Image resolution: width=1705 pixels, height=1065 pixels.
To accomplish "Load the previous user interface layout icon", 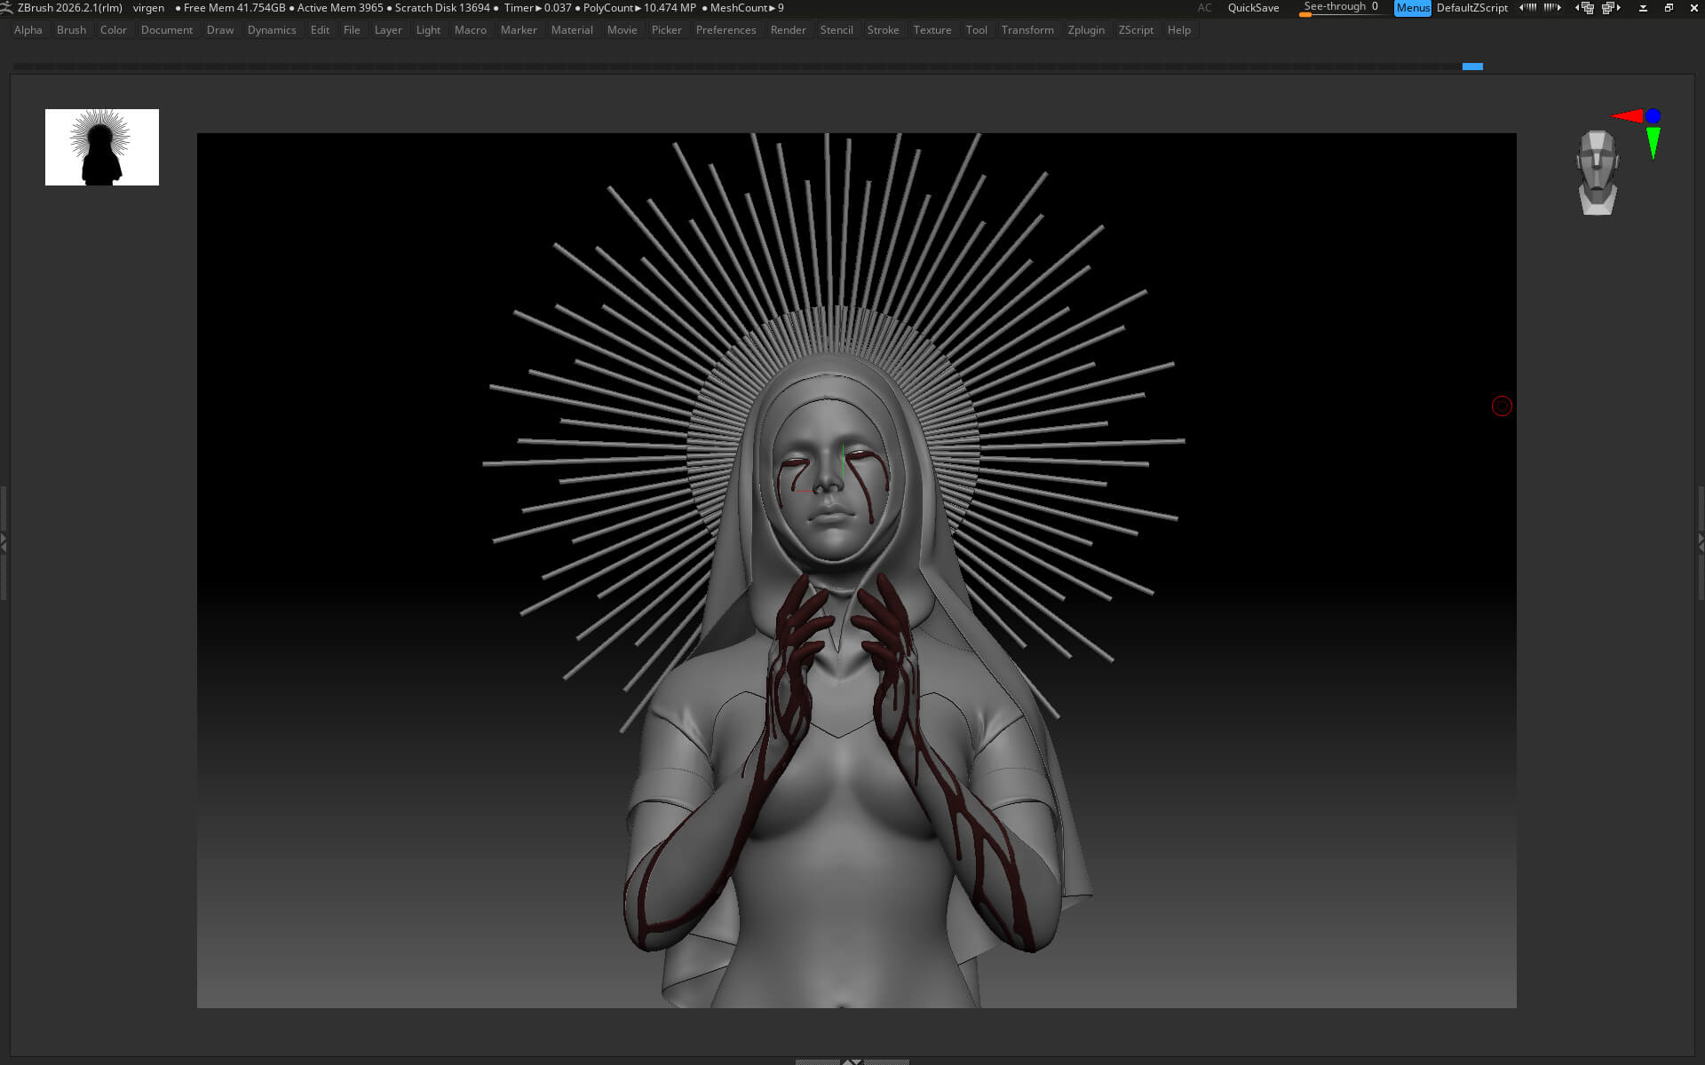I will click(1584, 7).
